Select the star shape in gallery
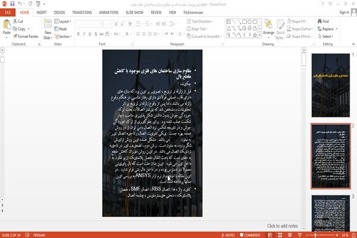The image size is (357, 238). coord(255,35)
